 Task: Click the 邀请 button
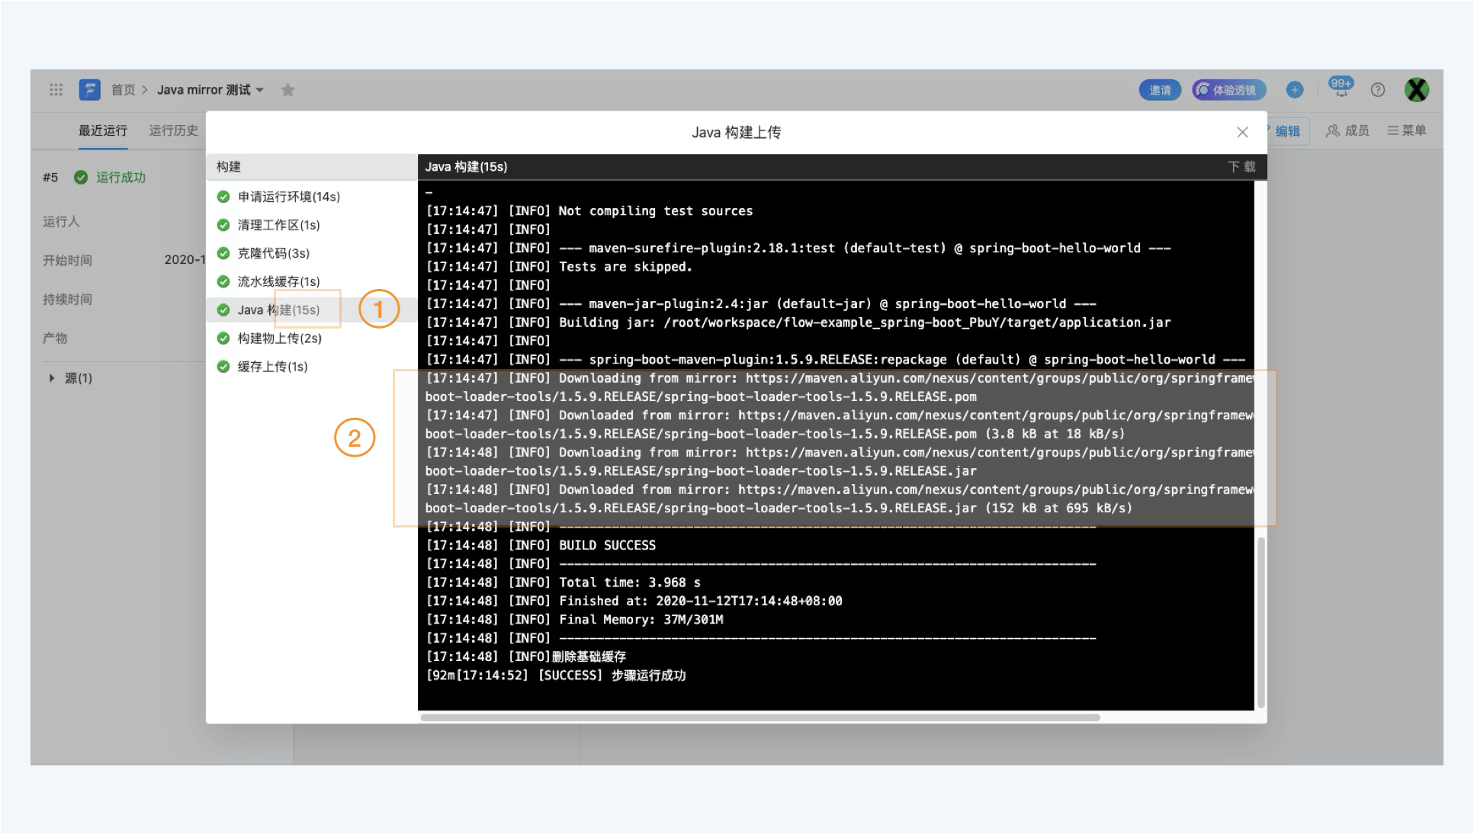click(x=1160, y=90)
